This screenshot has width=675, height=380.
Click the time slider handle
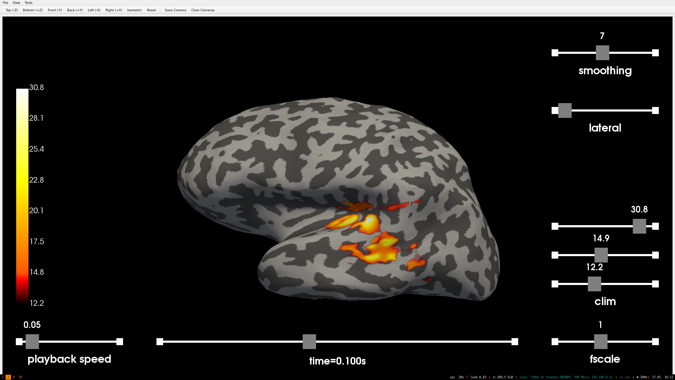(x=309, y=342)
